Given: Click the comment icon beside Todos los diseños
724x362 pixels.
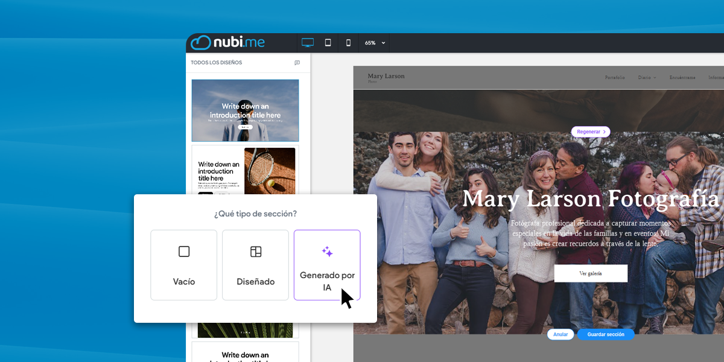Looking at the screenshot, I should tap(297, 63).
